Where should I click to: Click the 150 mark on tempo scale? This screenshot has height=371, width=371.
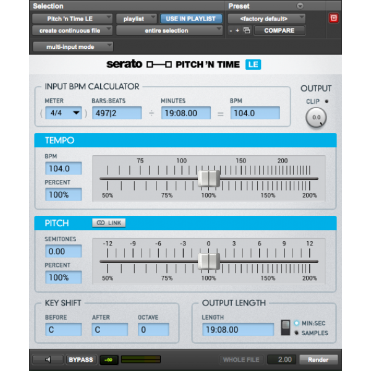point(241,161)
